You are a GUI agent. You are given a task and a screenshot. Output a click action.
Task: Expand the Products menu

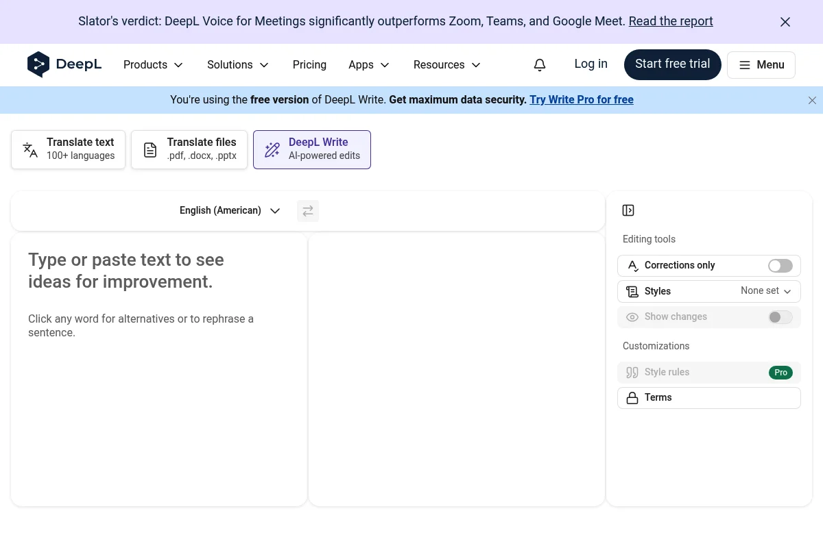pyautogui.click(x=154, y=65)
